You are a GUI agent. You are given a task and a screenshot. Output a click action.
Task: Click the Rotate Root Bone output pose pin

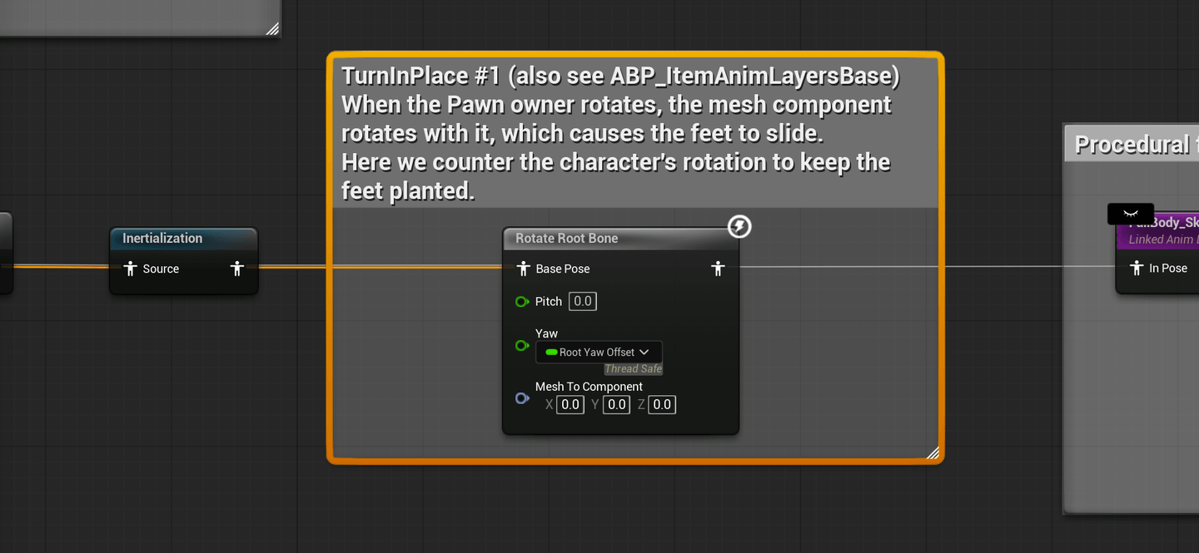pos(718,269)
